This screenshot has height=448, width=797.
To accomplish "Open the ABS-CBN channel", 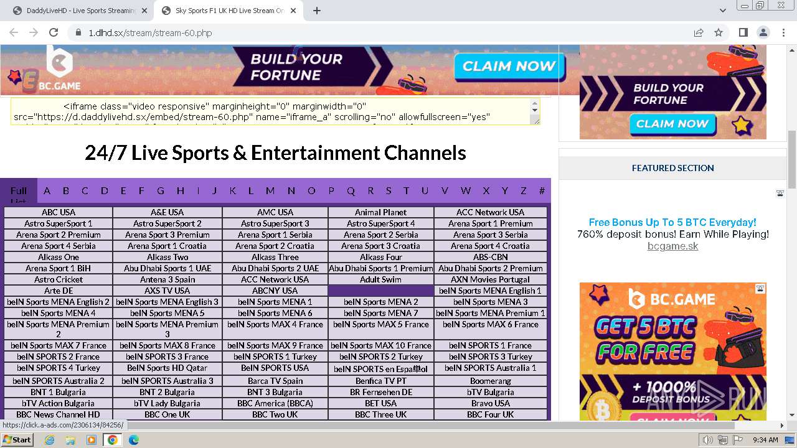I will 491,257.
